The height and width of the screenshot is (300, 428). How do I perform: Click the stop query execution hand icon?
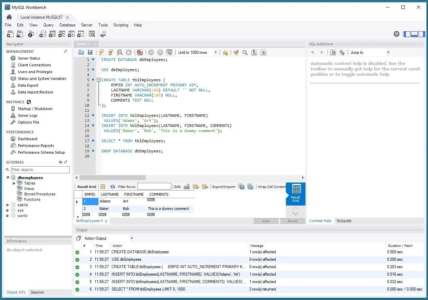(x=129, y=52)
